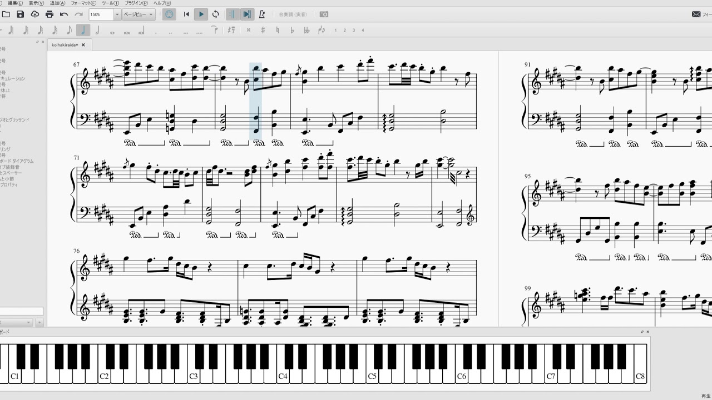The width and height of the screenshot is (712, 400).
Task: Select the 64th note duration
Action: click(x=26, y=30)
